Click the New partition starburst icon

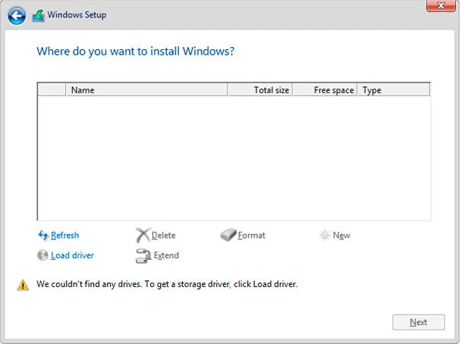[x=325, y=236]
